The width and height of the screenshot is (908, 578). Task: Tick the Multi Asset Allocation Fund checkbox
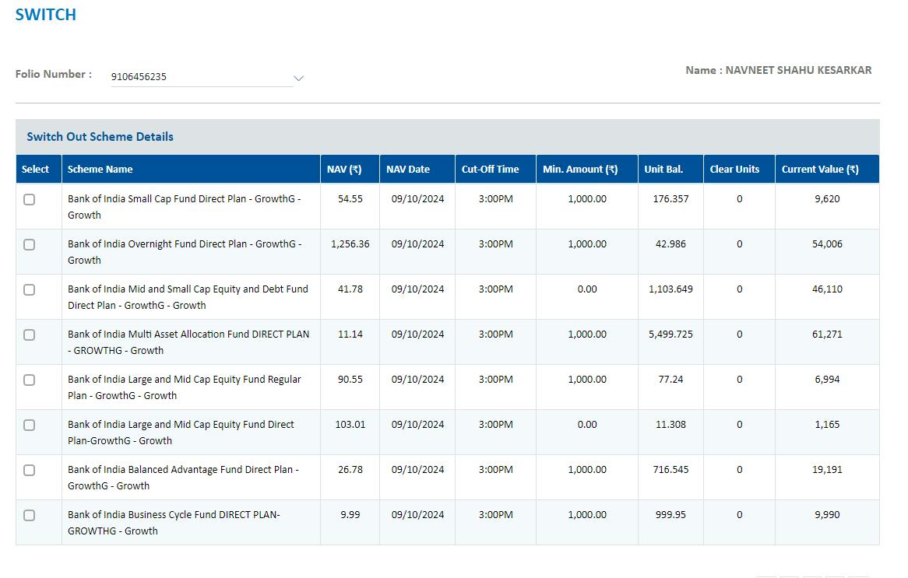[29, 335]
